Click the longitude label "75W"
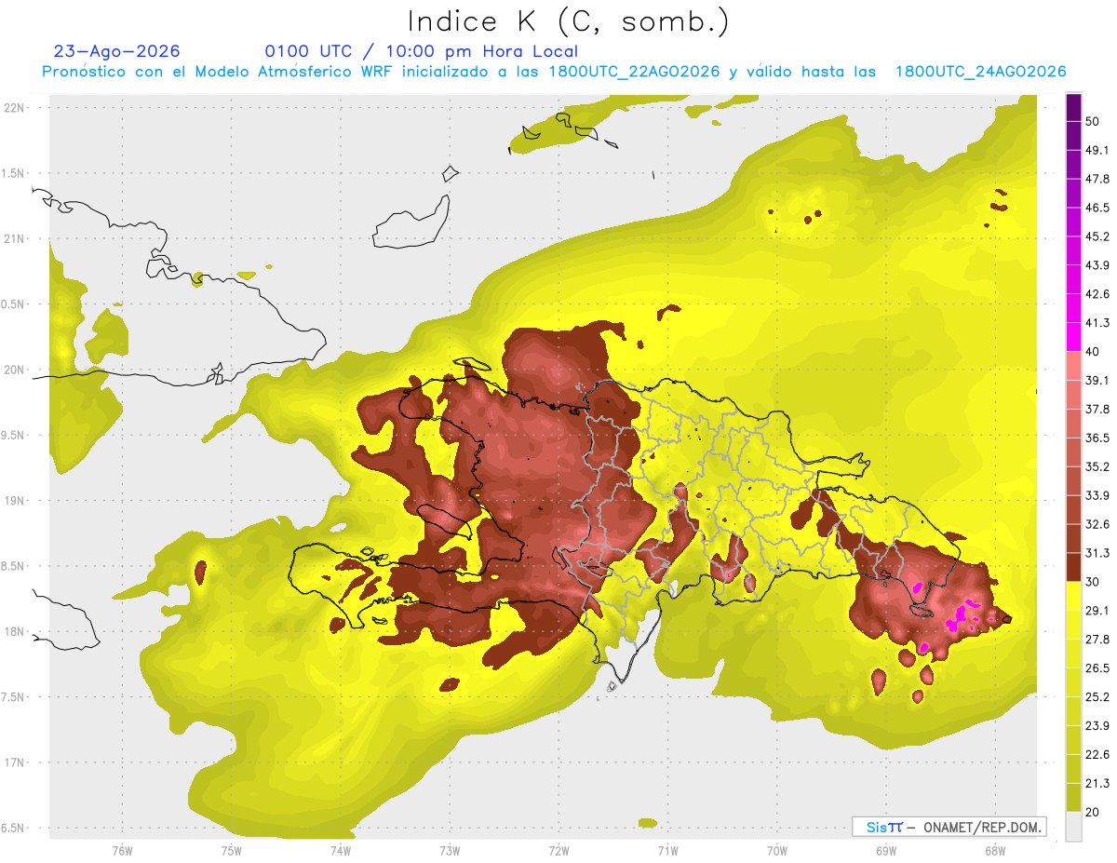Screen dimensions: 1117x863 231,852
